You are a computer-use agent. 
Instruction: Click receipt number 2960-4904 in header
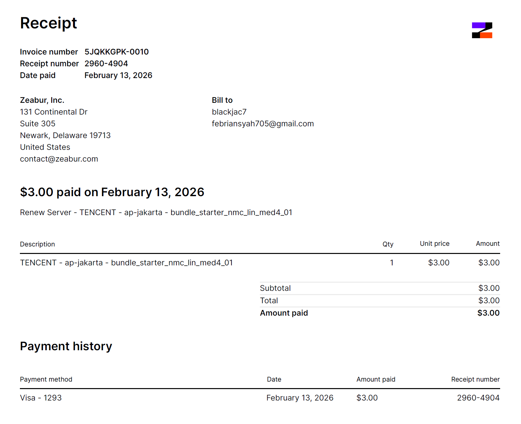click(106, 64)
